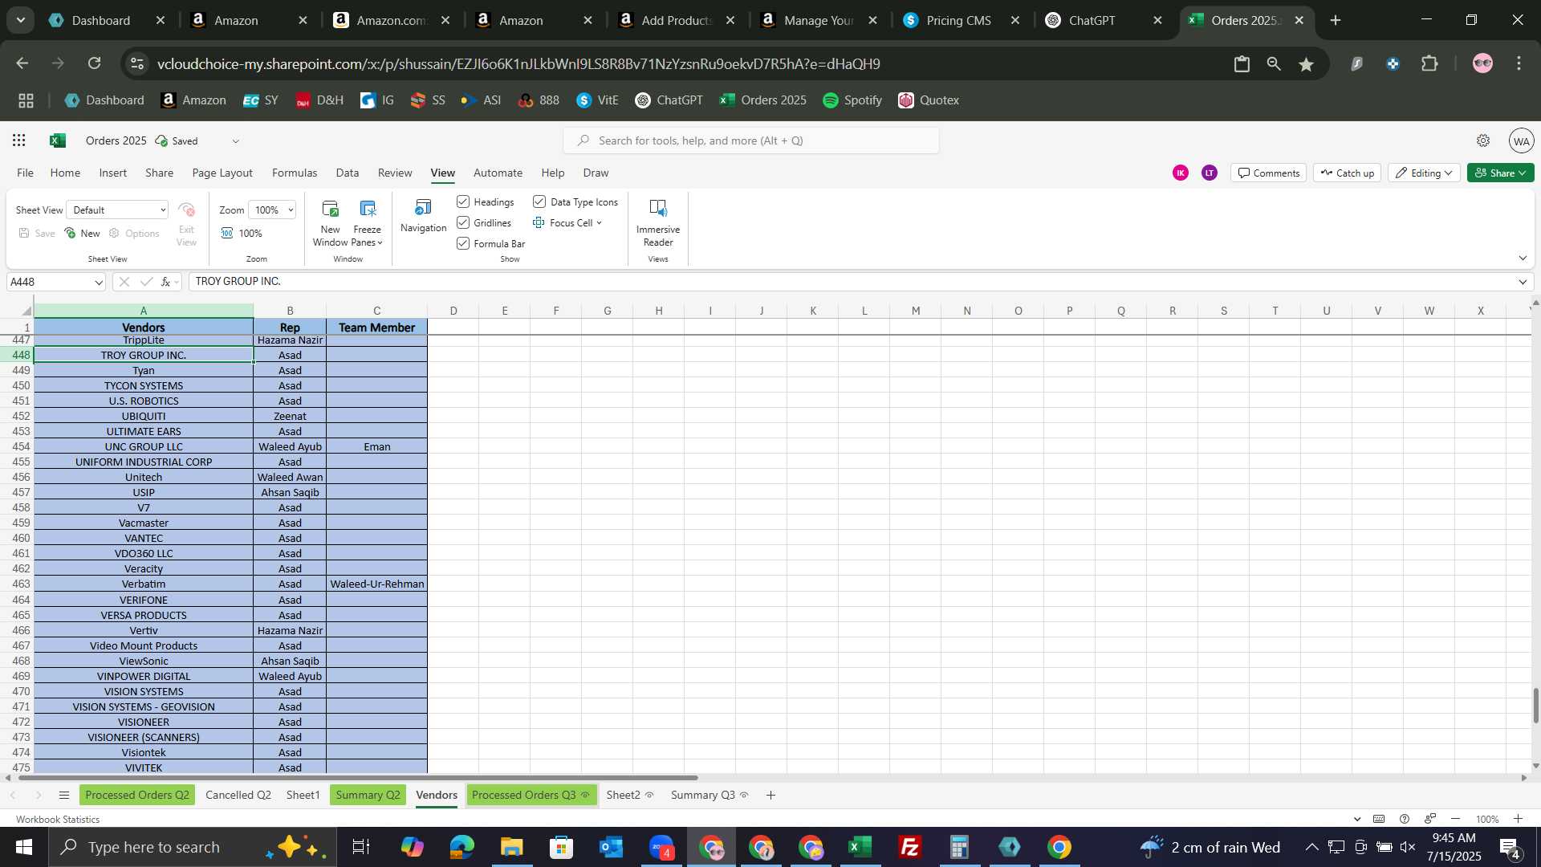Switch to the Automate ribbon tab
This screenshot has width=1541, height=867.
pyautogui.click(x=498, y=173)
